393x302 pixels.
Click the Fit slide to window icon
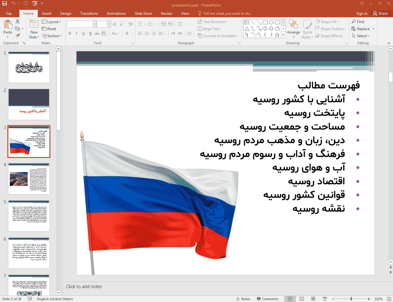(x=389, y=299)
